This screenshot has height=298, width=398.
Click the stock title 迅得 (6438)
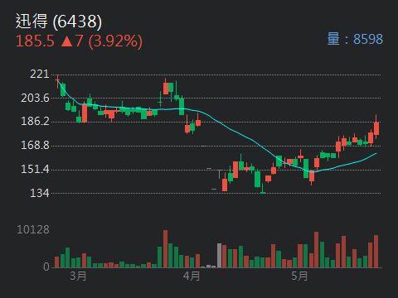59,22
